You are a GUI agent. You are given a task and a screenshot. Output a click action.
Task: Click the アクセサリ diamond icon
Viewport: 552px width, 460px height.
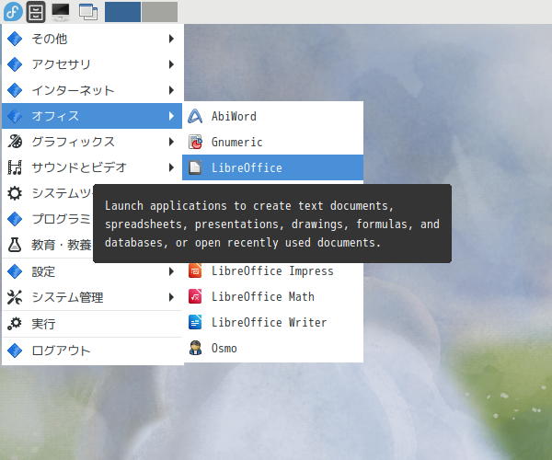(x=15, y=64)
